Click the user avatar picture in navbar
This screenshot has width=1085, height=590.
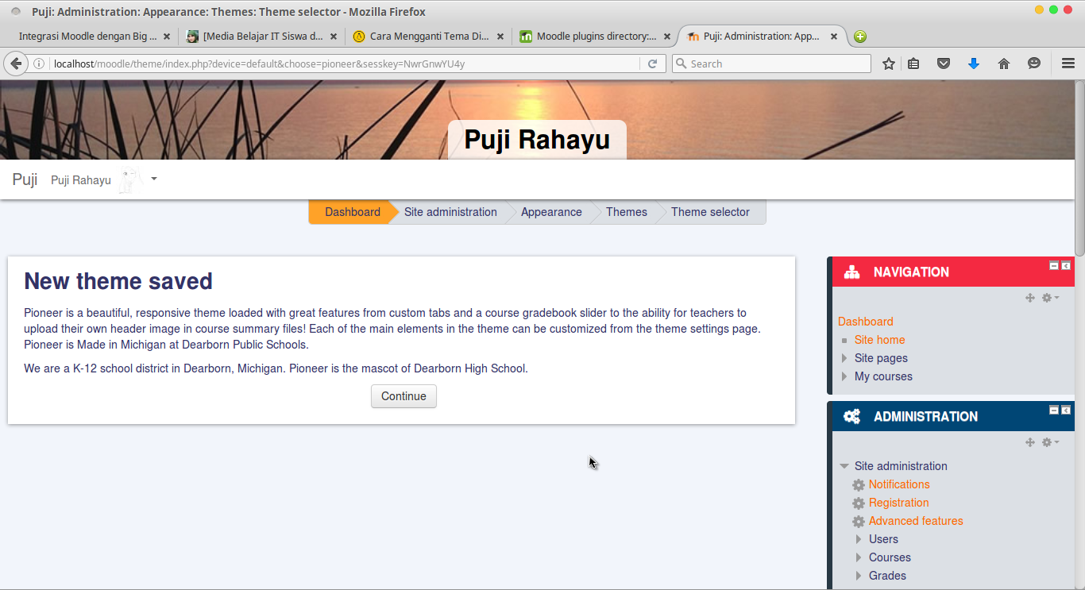click(x=129, y=180)
